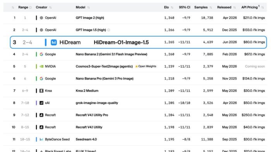Select the xAI creator name
271x152 pixels.
(x=47, y=103)
